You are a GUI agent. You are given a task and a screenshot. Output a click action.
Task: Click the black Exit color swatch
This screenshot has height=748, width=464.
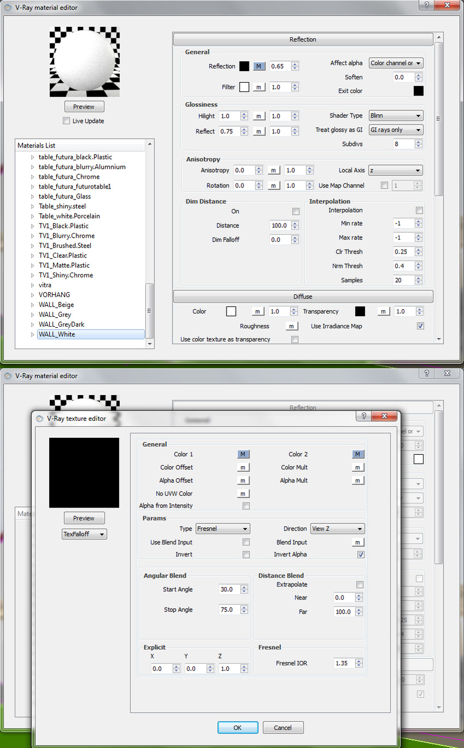tap(419, 91)
